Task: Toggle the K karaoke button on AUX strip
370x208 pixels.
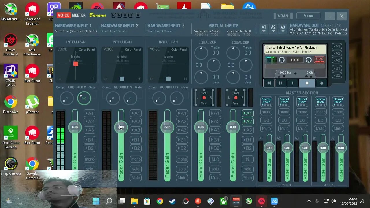Action: (x=247, y=159)
